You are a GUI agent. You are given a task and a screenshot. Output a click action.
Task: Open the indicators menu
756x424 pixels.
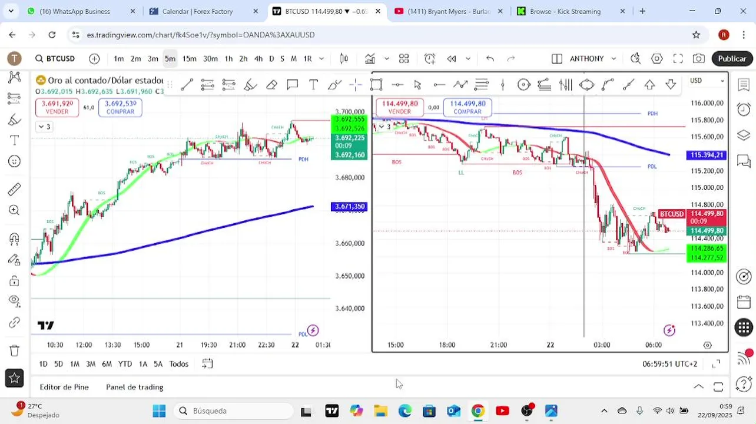tap(370, 58)
